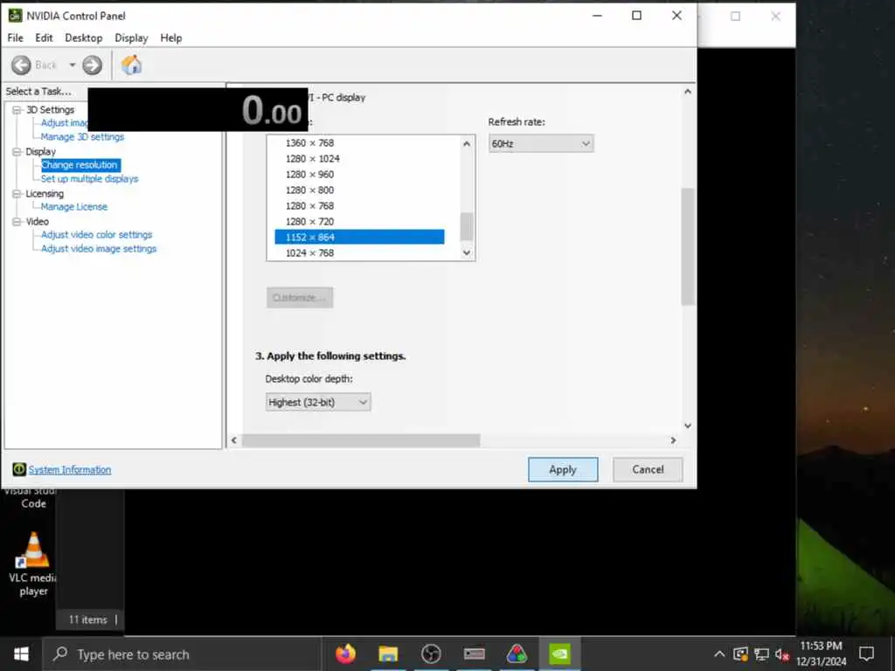Open the Help menu

[171, 38]
